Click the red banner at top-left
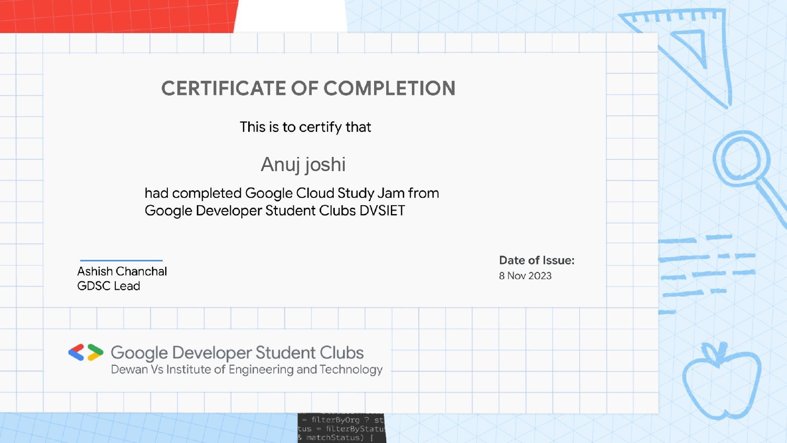The width and height of the screenshot is (787, 443). point(118,16)
